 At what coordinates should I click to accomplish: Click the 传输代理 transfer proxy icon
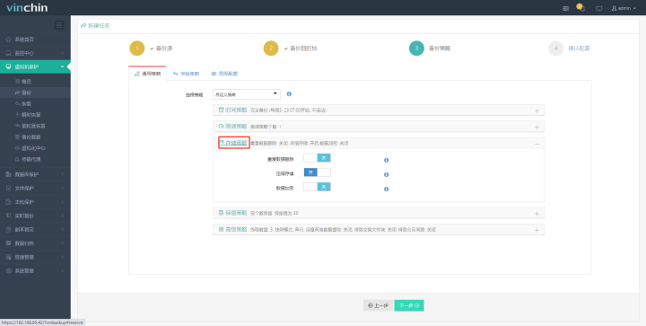(17, 159)
